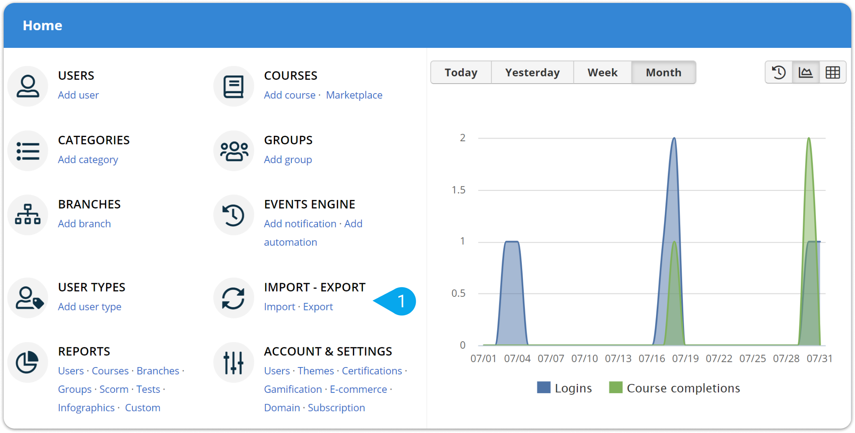Select the Week time range
Screen dimensions: 855x433
click(x=602, y=73)
